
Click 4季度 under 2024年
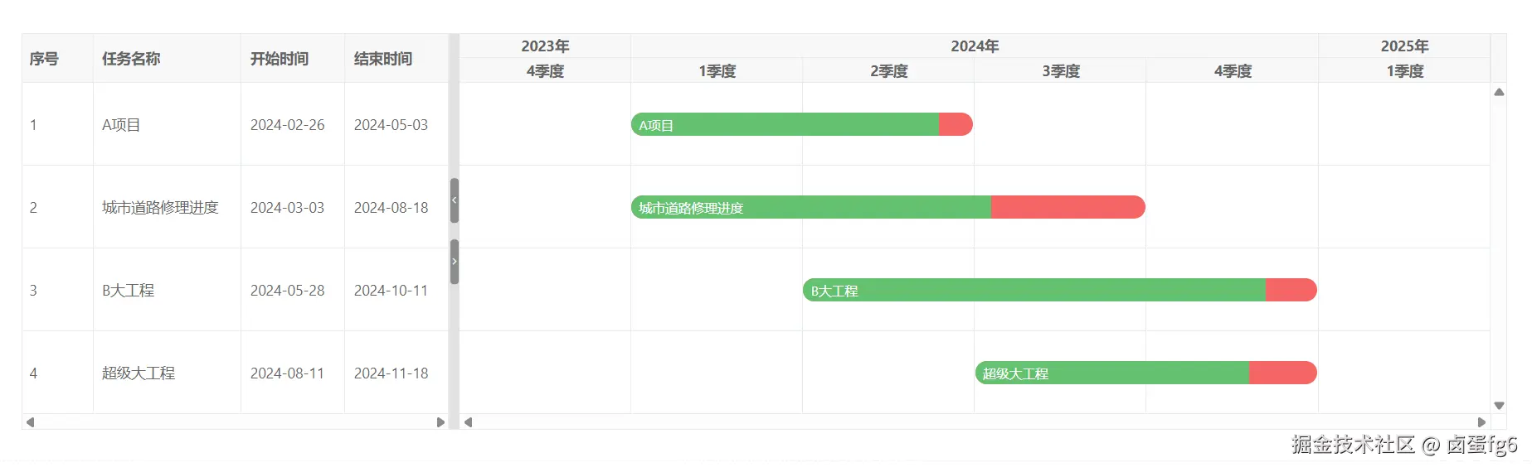click(1233, 71)
